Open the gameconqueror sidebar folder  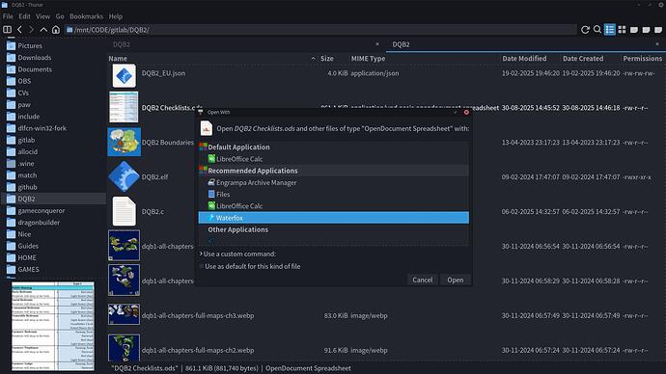click(42, 210)
